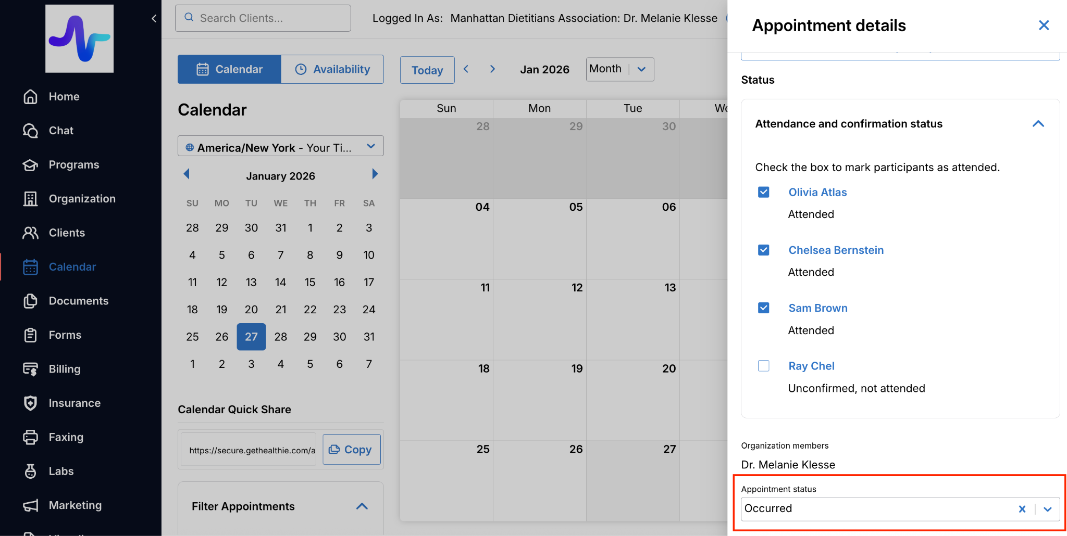Viewport: 1067px width, 536px height.
Task: Click the Search Clients input field
Action: point(263,18)
